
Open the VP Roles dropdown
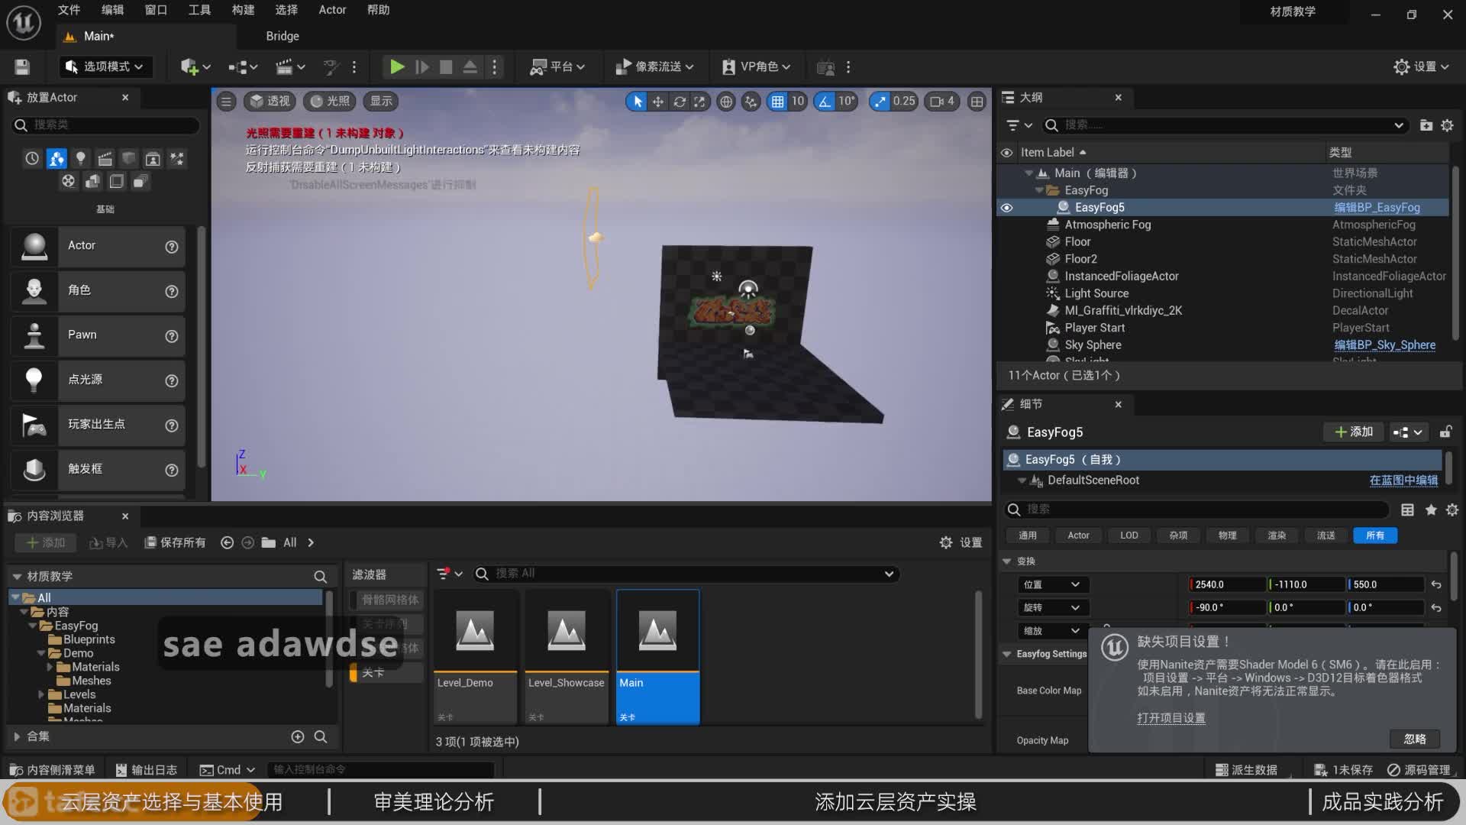(756, 67)
